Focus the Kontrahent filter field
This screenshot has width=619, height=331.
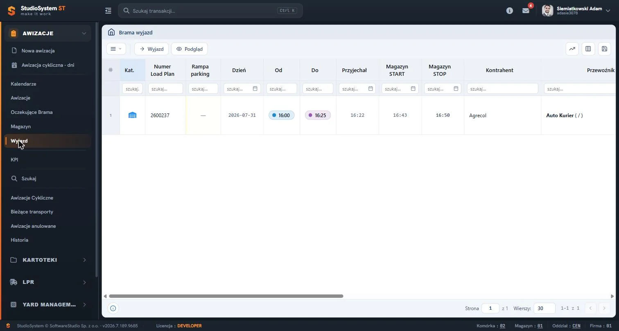[x=502, y=88]
